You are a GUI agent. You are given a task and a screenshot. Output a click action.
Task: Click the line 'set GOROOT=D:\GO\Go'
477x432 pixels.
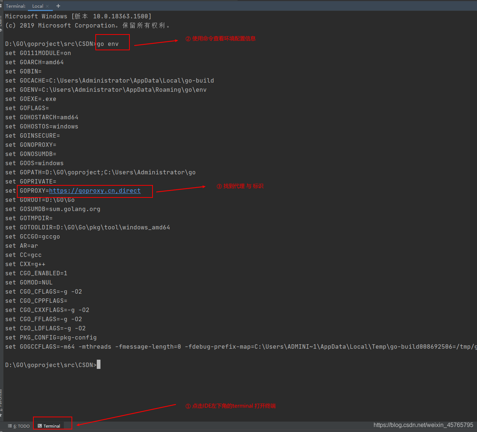point(40,200)
